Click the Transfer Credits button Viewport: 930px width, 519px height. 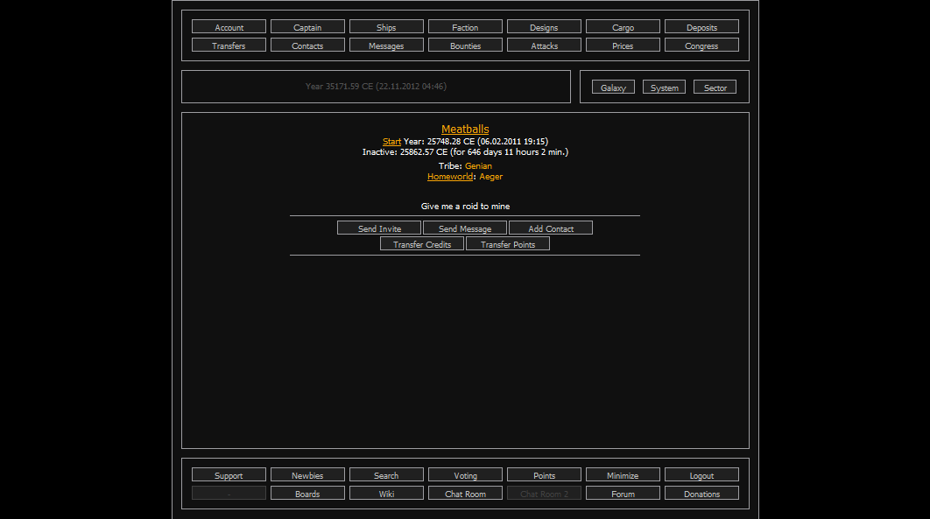[422, 244]
